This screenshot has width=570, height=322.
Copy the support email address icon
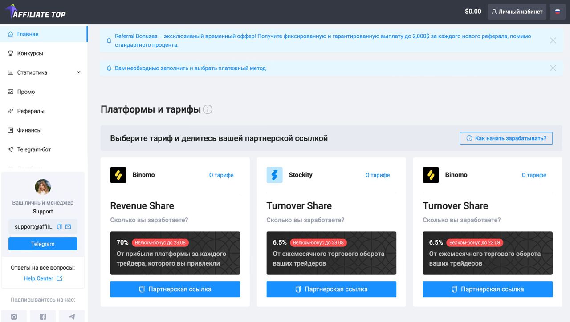(x=59, y=227)
